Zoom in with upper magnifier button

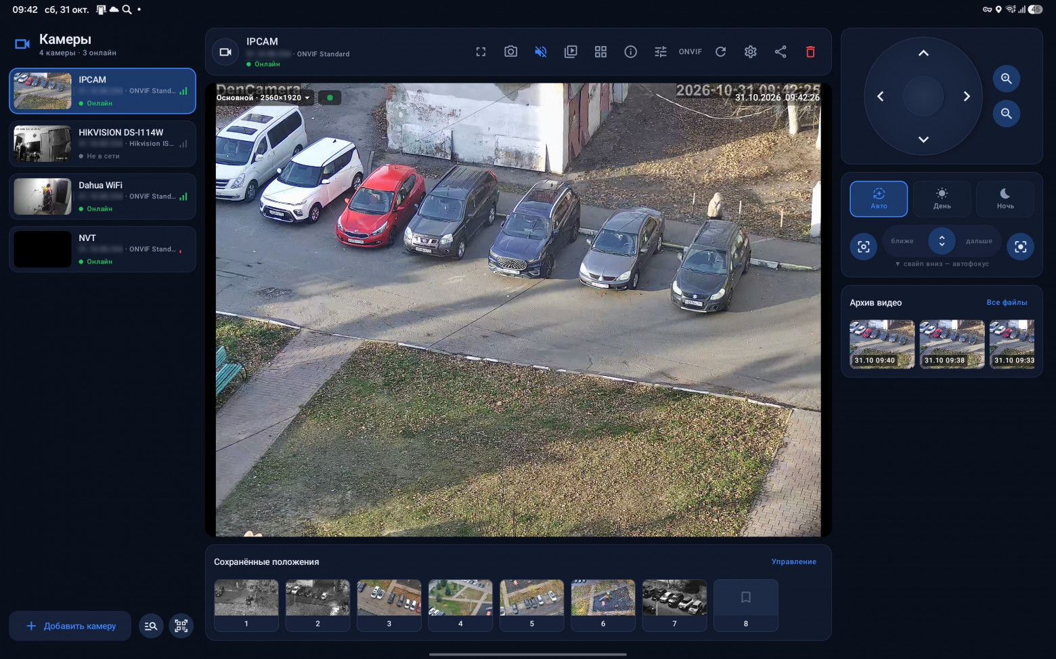(x=1007, y=79)
